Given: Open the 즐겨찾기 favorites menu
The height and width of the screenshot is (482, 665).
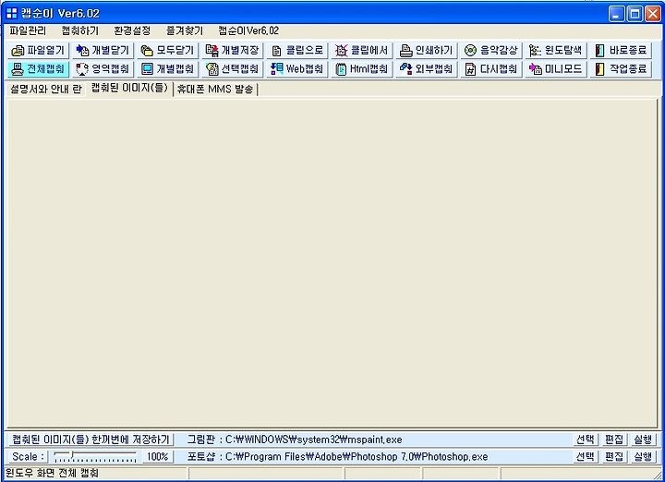Looking at the screenshot, I should coord(185,31).
